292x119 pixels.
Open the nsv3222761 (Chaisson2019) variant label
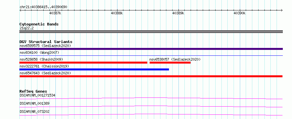[x=44, y=66]
